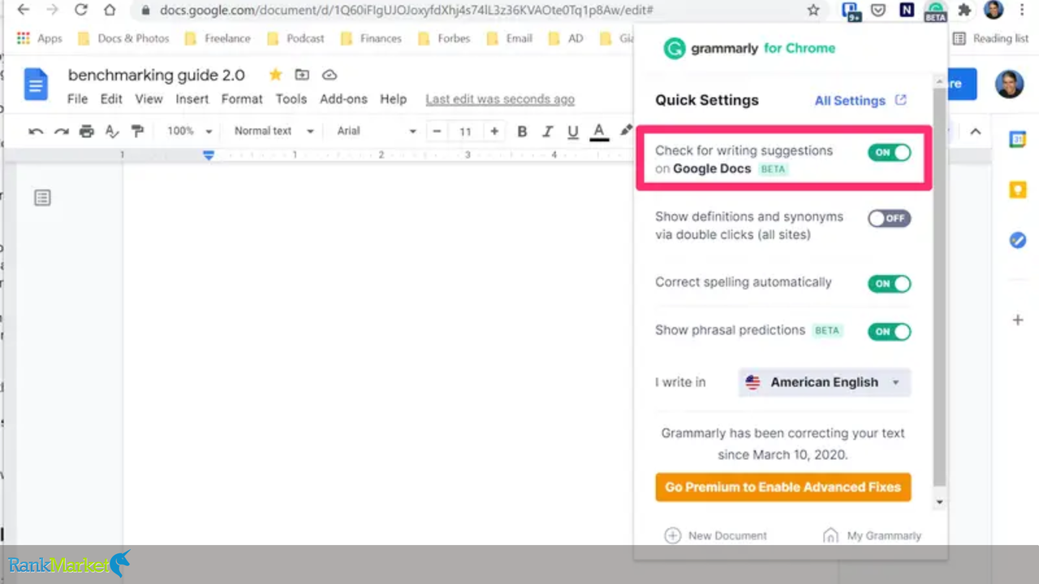Click the Grammarly popup scrollbar
The width and height of the screenshot is (1039, 584).
point(939,287)
